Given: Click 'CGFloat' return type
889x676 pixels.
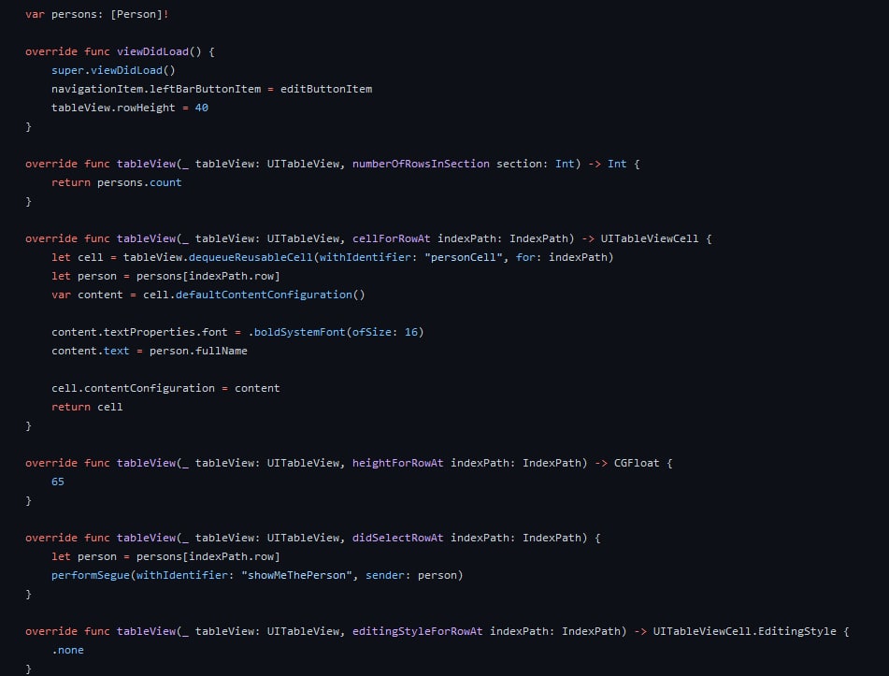Looking at the screenshot, I should (637, 464).
